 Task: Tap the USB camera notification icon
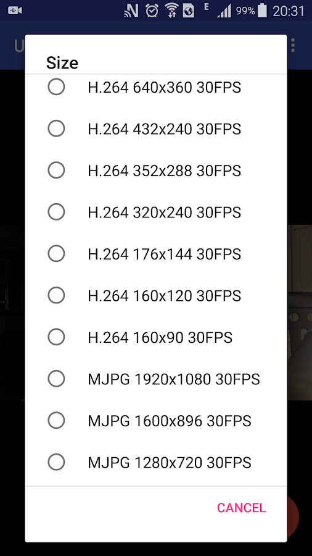coord(15,11)
